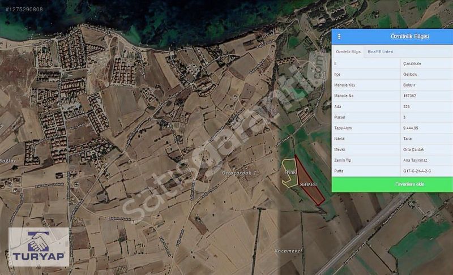Image resolution: width=453 pixels, height=275 pixels.
Task: Click the Pafta value G17-C-21-A-2-C
Action: [x=417, y=171]
